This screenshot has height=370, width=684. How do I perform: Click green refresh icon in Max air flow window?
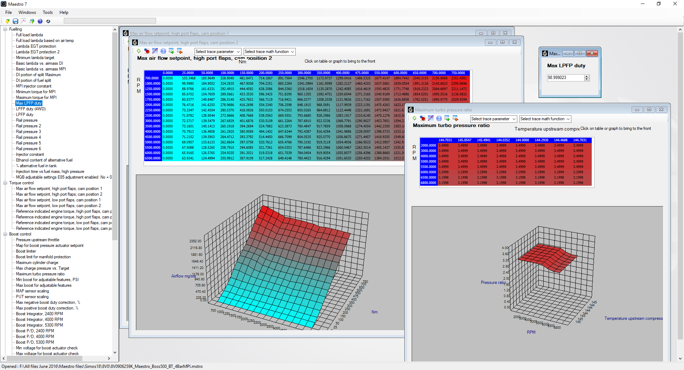click(139, 51)
